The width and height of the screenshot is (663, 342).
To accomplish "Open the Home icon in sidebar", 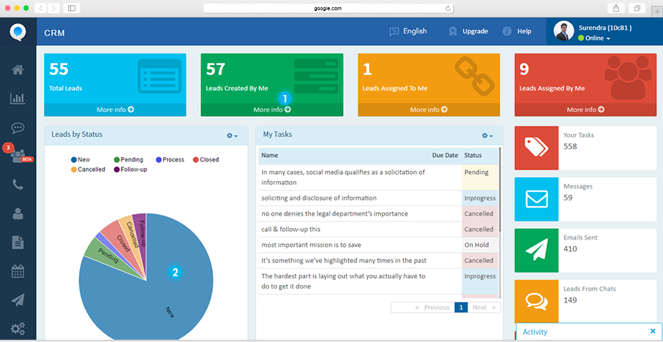I will 18,70.
